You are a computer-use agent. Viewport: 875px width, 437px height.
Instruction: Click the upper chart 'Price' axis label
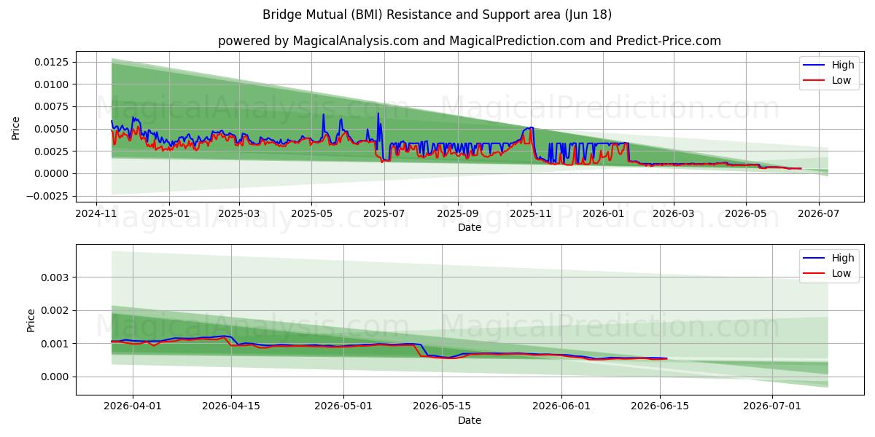point(16,127)
